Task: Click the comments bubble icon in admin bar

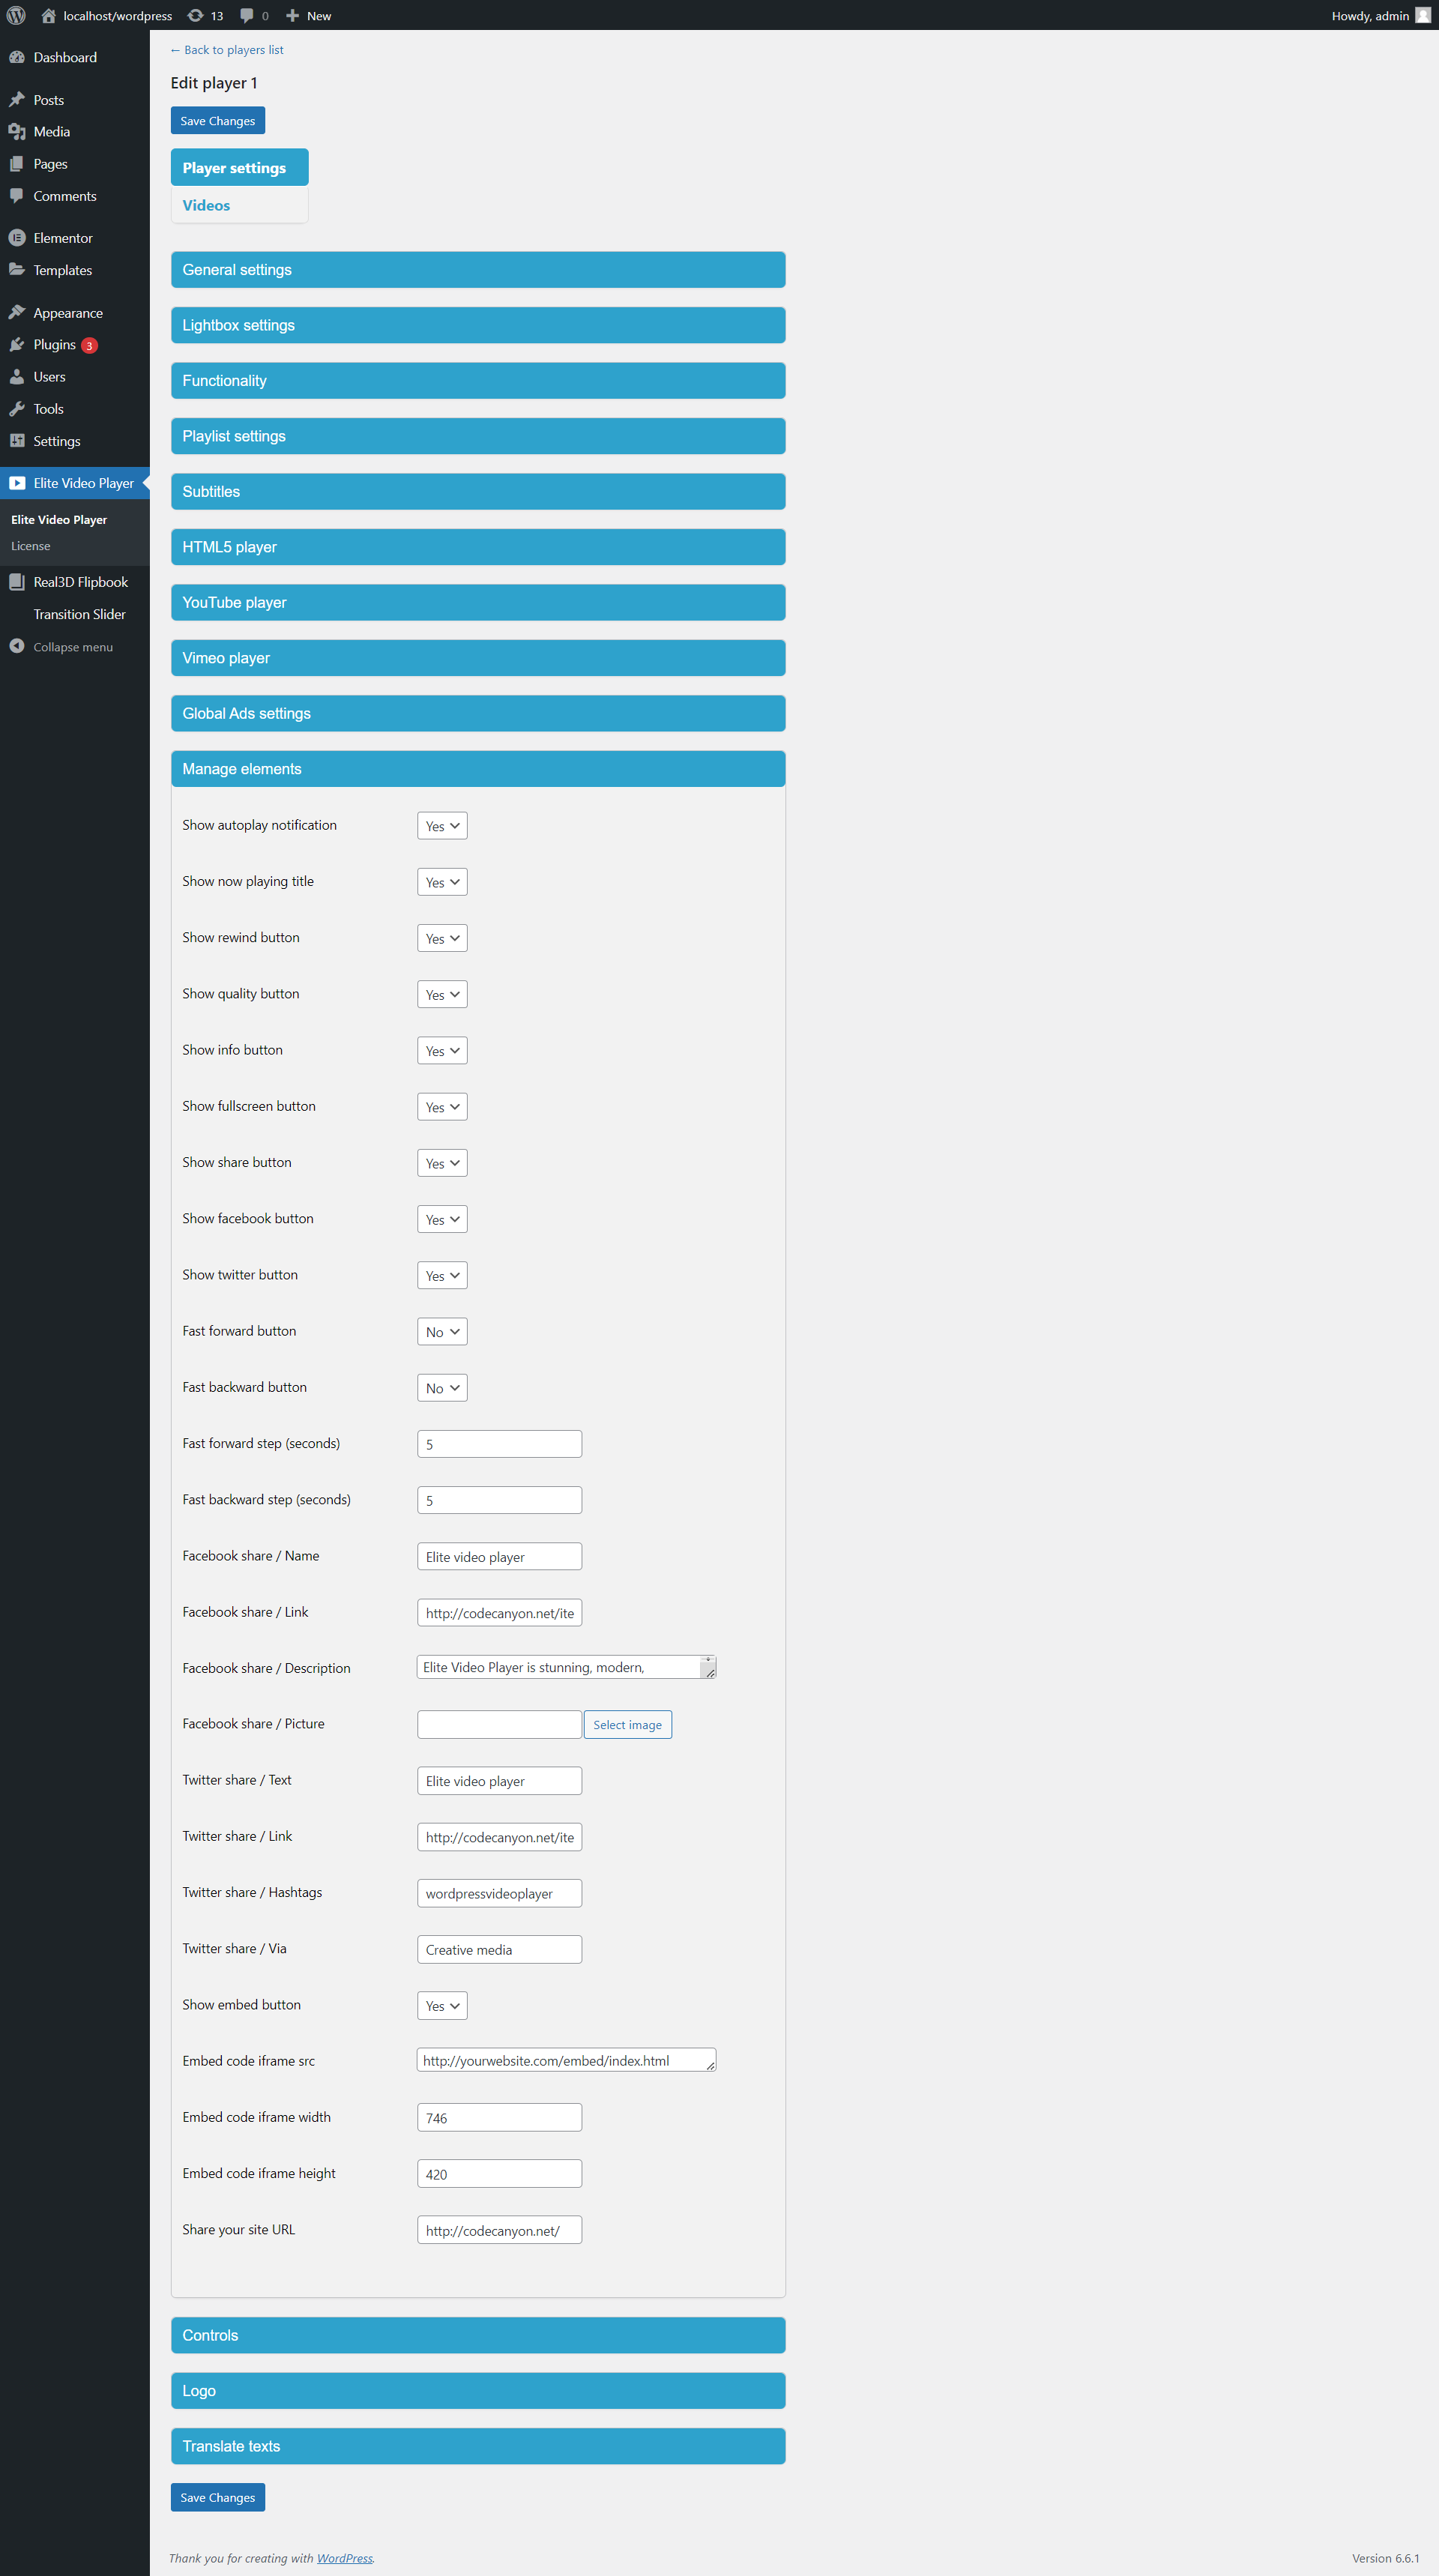Action: coord(247,15)
